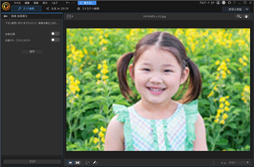The image size is (254, 167).
Task: Click the 適用 button
Action: pos(32,51)
